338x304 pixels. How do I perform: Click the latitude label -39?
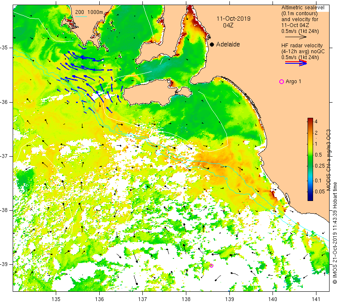pyautogui.click(x=4, y=264)
